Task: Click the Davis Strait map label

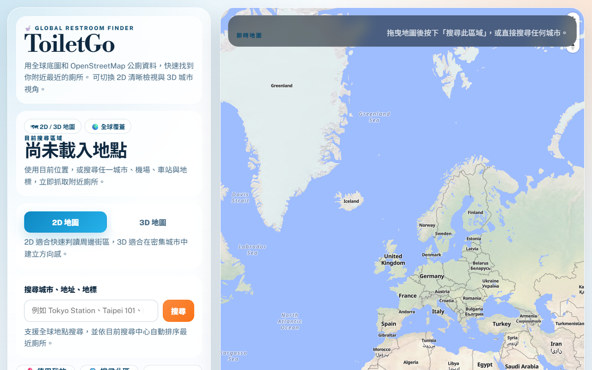Action: coord(240,197)
